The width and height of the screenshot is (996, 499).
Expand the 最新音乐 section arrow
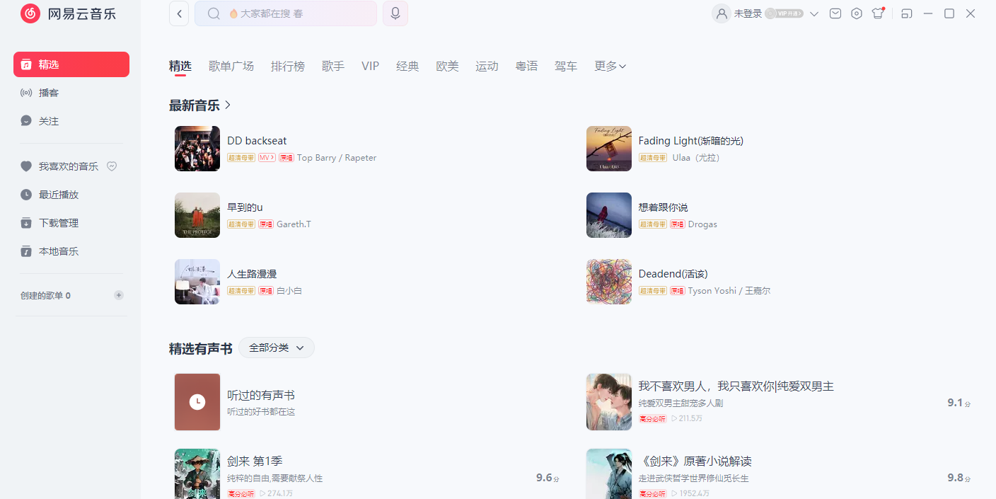pyautogui.click(x=228, y=105)
